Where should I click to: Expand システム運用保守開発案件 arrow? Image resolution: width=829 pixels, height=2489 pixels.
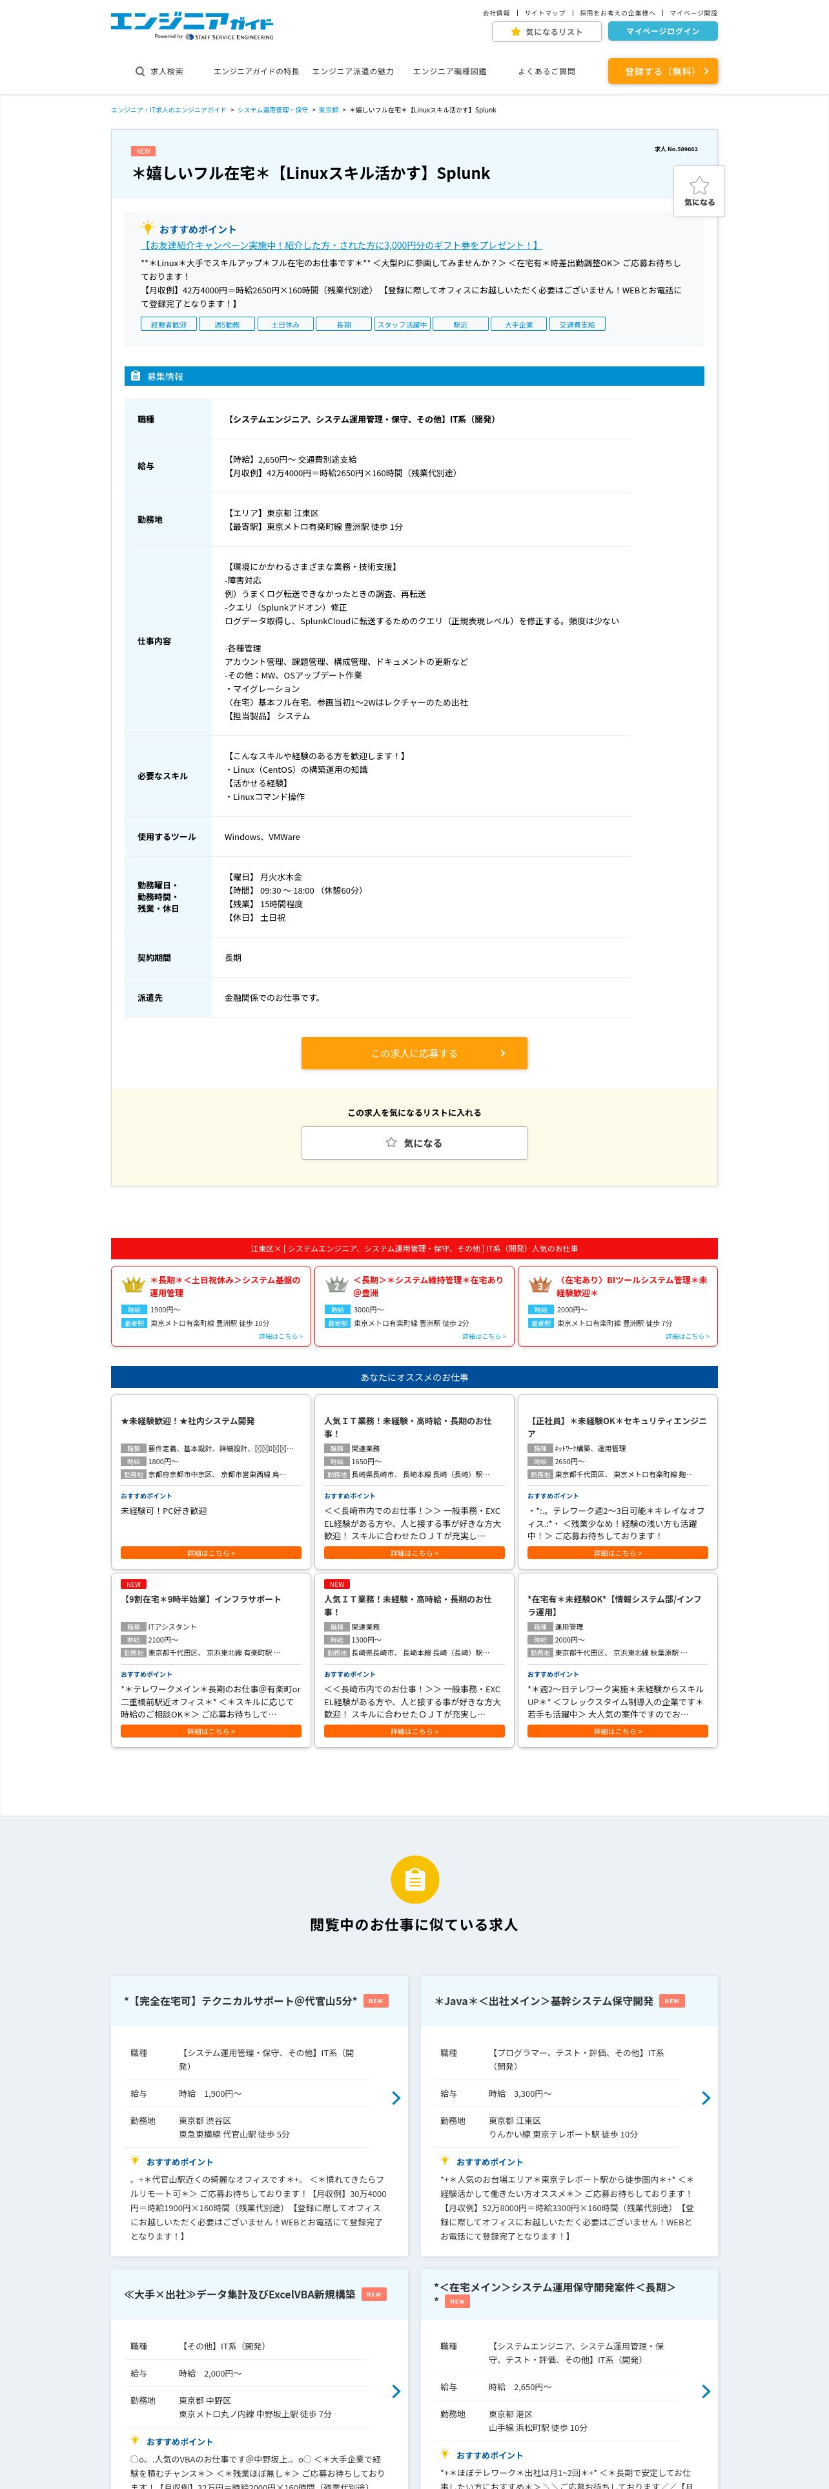point(706,2391)
